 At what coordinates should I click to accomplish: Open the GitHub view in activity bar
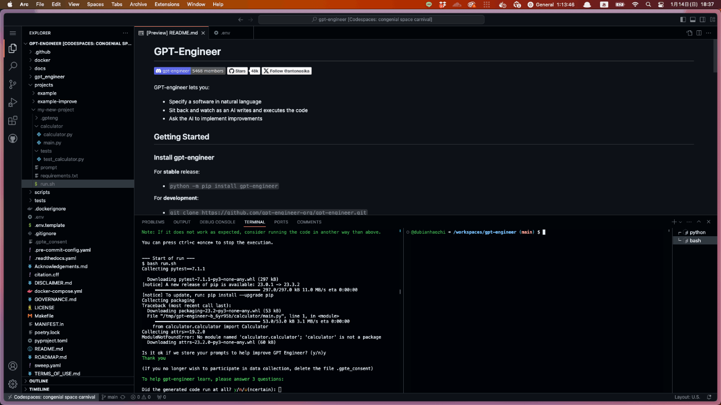point(13,138)
